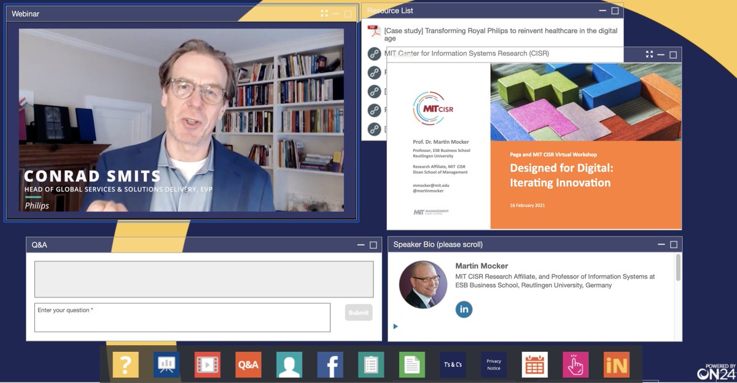
Task: Open the Media Player film dock icon
Action: pos(208,365)
